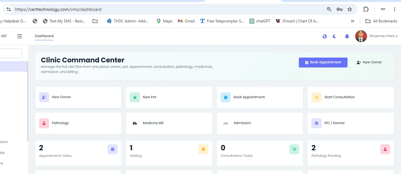Image resolution: width=401 pixels, height=174 pixels.
Task: Open the password key icon in address bar
Action: point(340,9)
